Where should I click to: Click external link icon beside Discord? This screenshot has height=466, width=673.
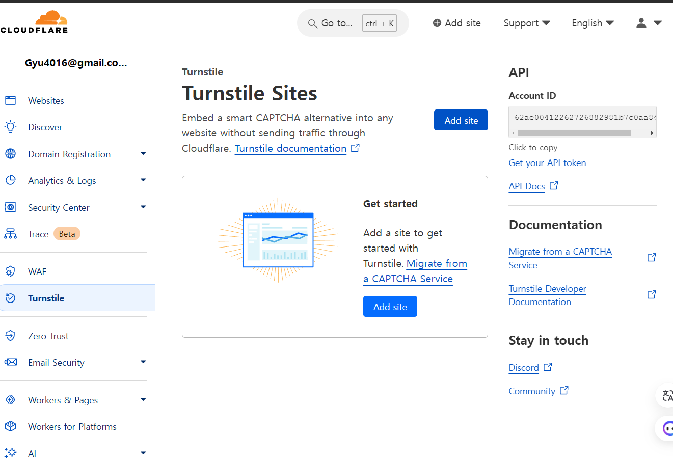point(548,367)
